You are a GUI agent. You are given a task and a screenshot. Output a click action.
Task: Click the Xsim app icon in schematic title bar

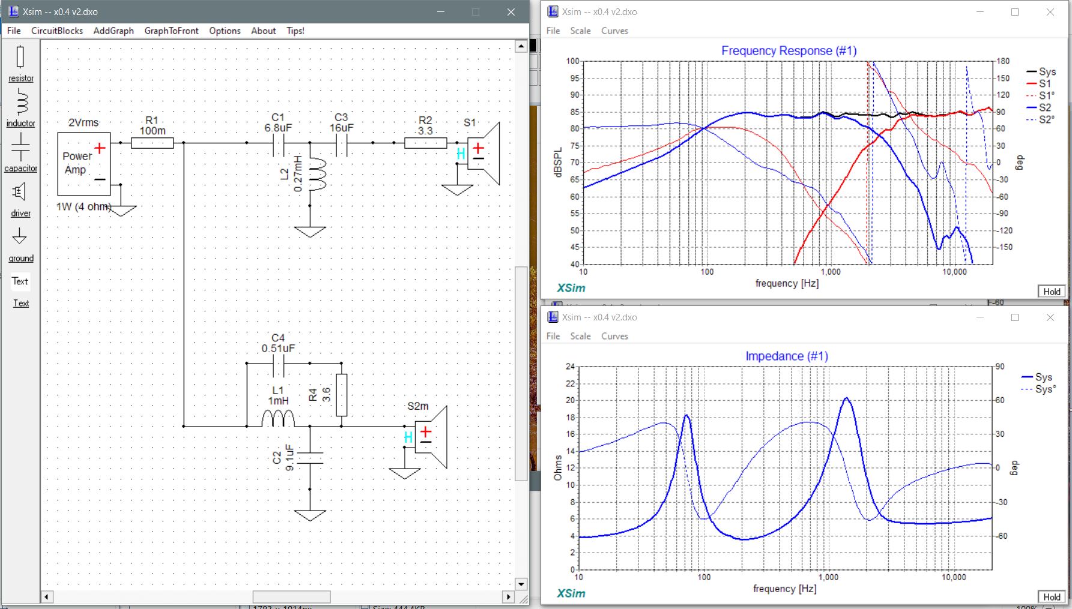point(13,11)
